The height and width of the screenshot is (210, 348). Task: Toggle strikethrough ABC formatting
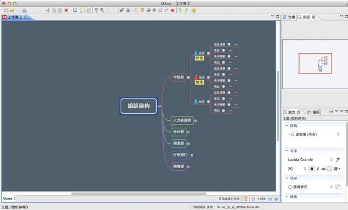[324, 169]
